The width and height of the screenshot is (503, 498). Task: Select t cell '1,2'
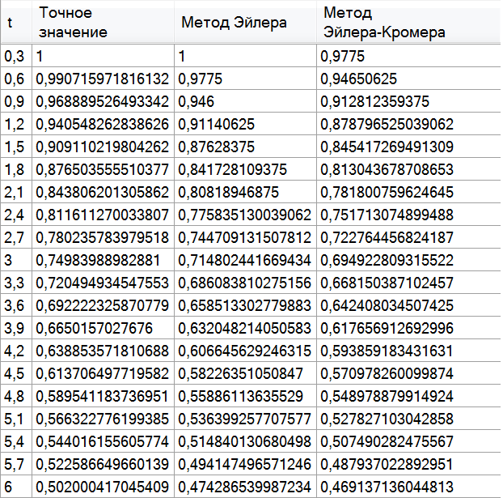click(x=16, y=124)
